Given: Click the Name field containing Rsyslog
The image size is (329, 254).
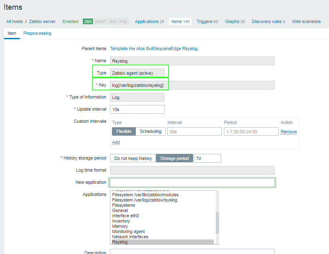Looking at the screenshot, I should click(x=192, y=61).
